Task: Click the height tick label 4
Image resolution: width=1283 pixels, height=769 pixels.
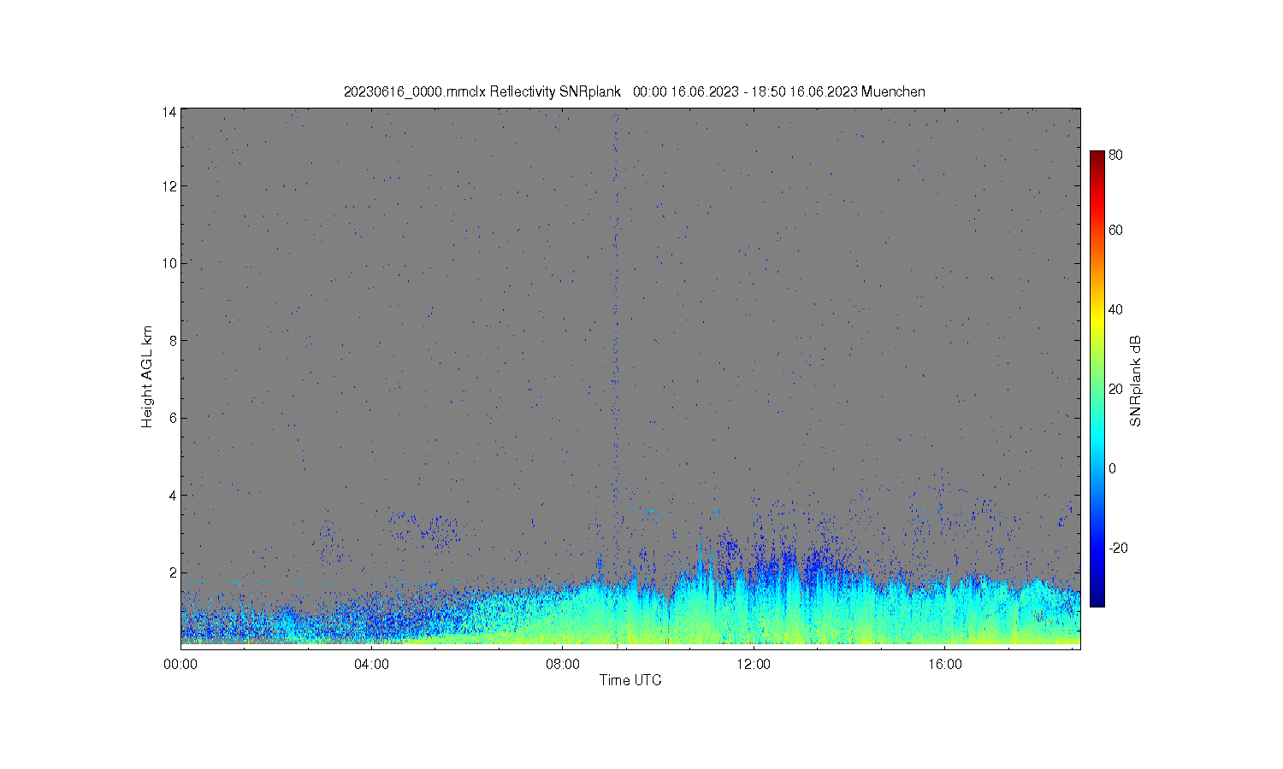Action: pyautogui.click(x=173, y=495)
